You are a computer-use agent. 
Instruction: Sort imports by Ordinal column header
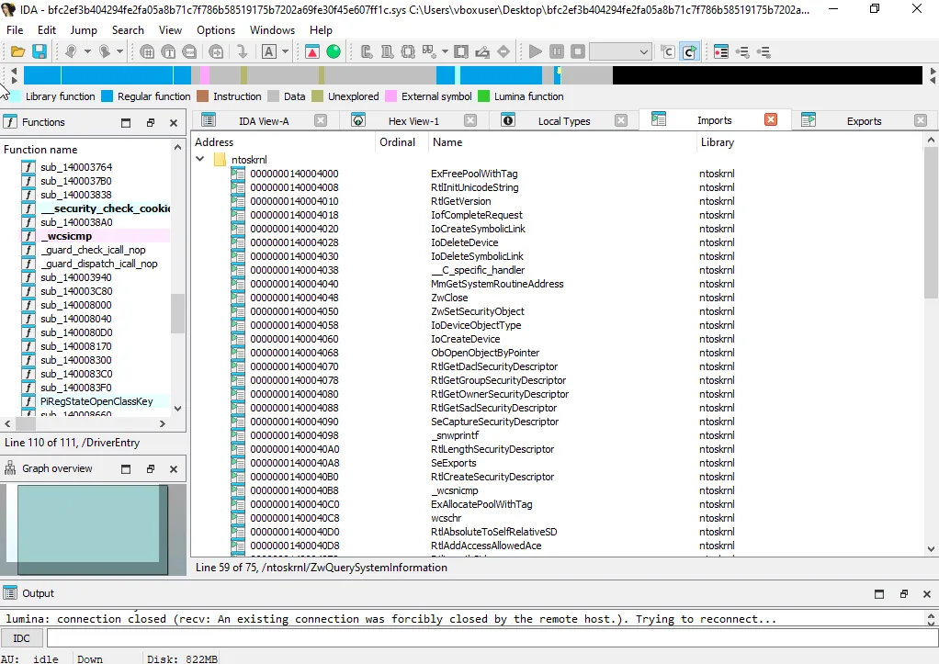tap(401, 142)
